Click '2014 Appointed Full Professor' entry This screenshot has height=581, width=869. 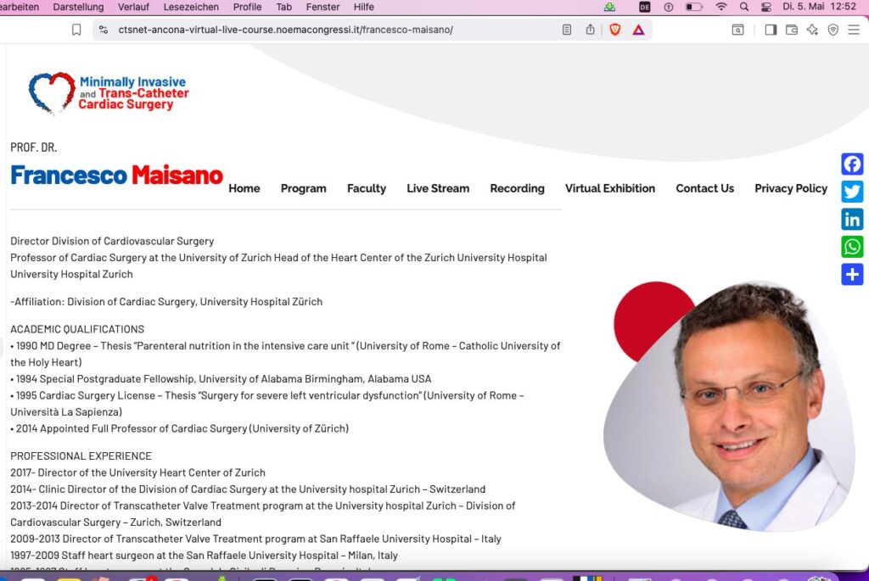(x=180, y=428)
